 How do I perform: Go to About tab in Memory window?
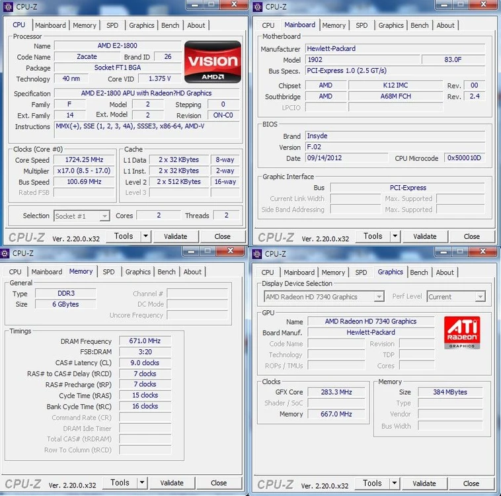tap(192, 272)
